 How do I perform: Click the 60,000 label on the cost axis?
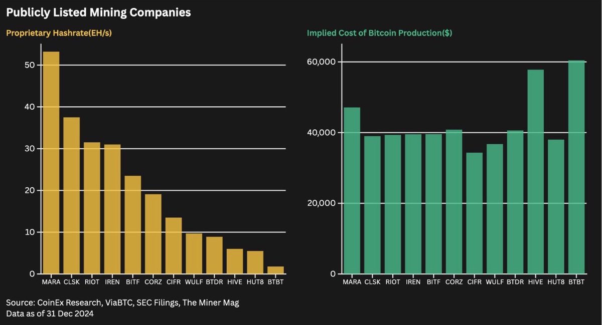[x=321, y=62]
